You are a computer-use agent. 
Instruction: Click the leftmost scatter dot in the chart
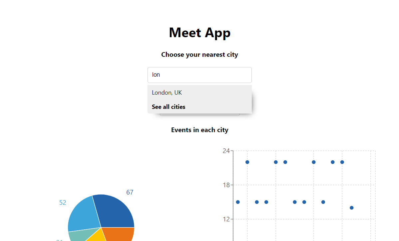(x=238, y=202)
